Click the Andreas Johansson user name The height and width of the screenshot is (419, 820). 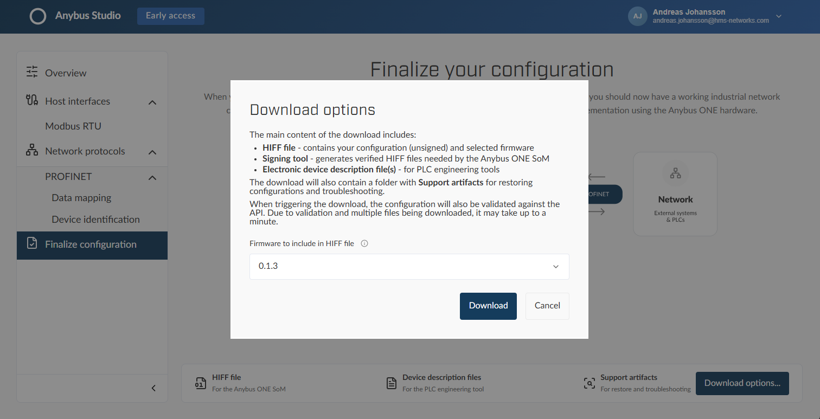coord(689,12)
